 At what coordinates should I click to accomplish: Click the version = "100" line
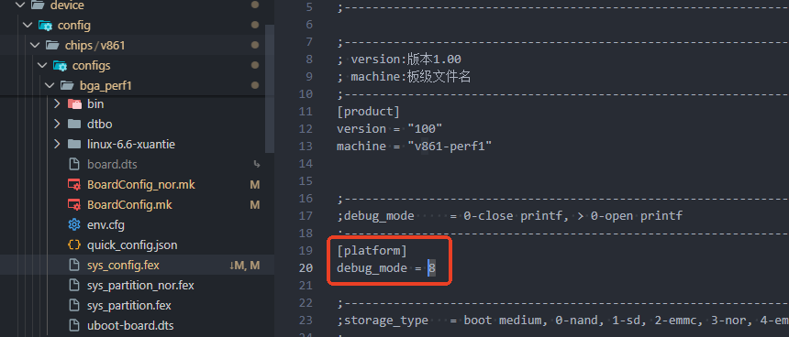coord(390,129)
